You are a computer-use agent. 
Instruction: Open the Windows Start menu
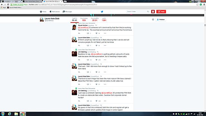click(3, 114)
